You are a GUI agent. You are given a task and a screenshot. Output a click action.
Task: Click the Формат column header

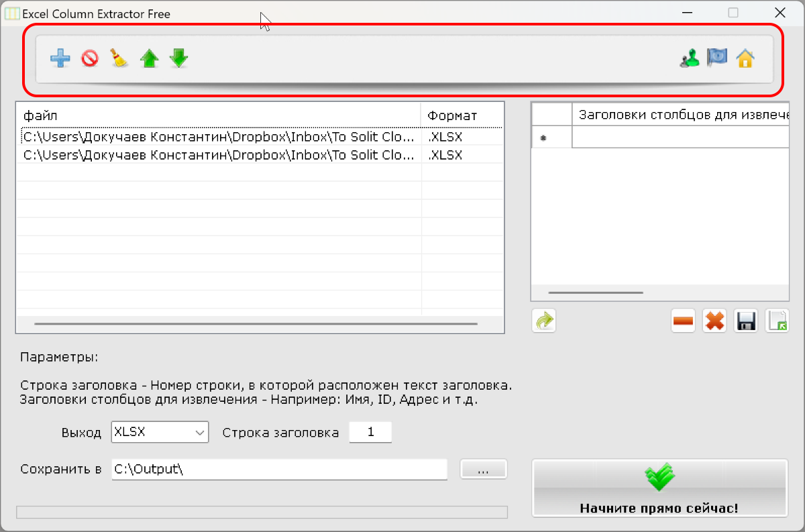462,115
